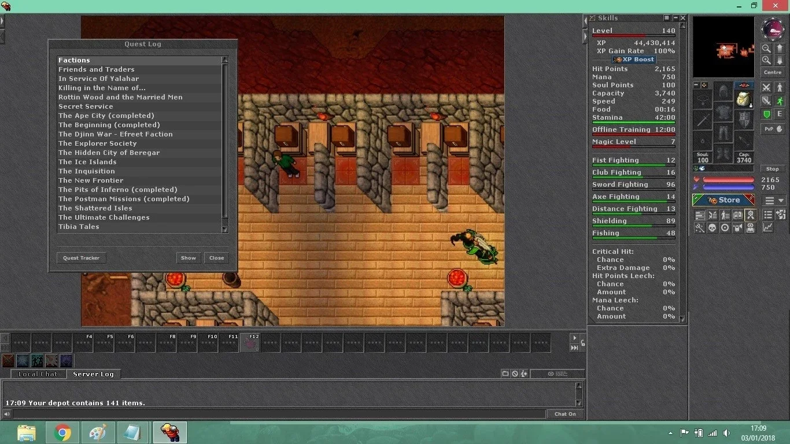Image resolution: width=790 pixels, height=444 pixels.
Task: Zoom in the minimap
Action: [766, 60]
